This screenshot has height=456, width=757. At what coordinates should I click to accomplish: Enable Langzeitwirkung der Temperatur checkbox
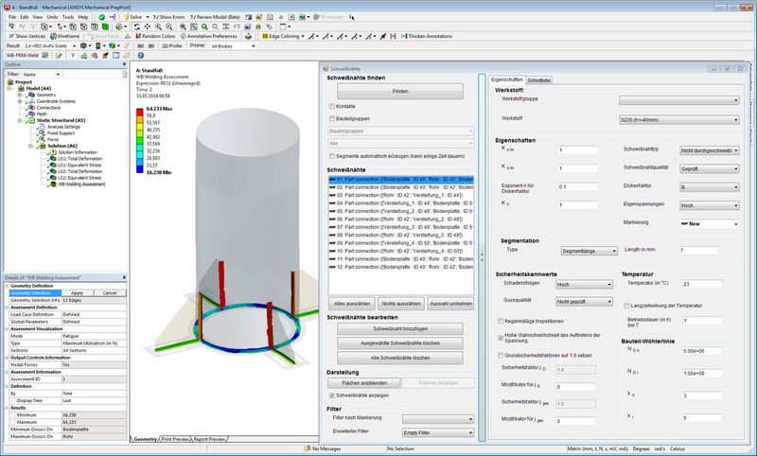click(x=626, y=306)
